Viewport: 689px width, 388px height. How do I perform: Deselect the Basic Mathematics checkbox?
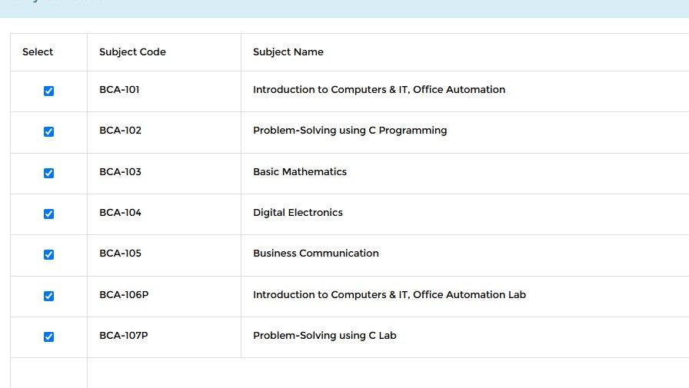click(48, 173)
